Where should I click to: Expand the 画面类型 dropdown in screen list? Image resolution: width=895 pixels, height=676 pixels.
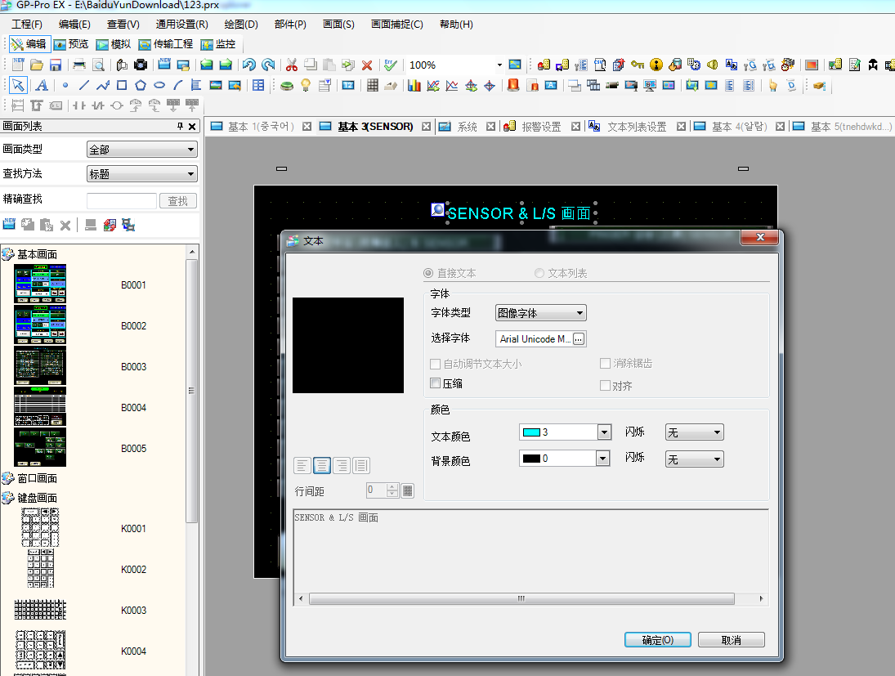142,150
